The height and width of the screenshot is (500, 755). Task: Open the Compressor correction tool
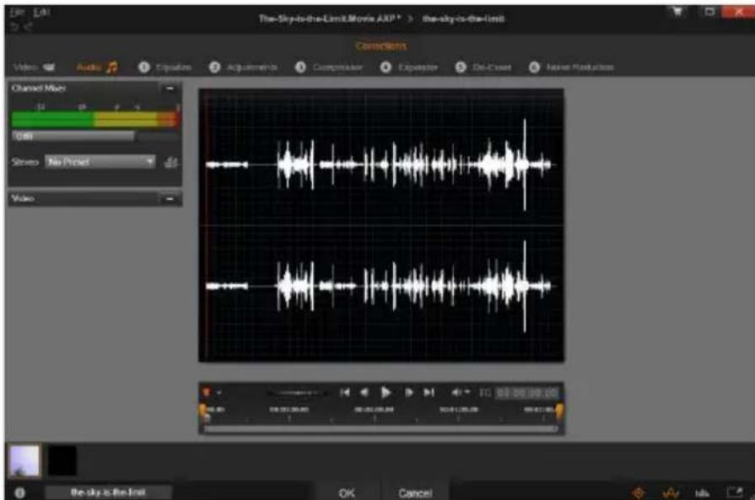pyautogui.click(x=329, y=67)
